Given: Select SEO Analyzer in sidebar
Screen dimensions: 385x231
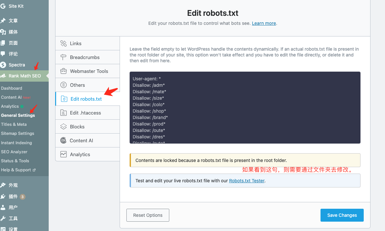Looking at the screenshot, I should (14, 152).
